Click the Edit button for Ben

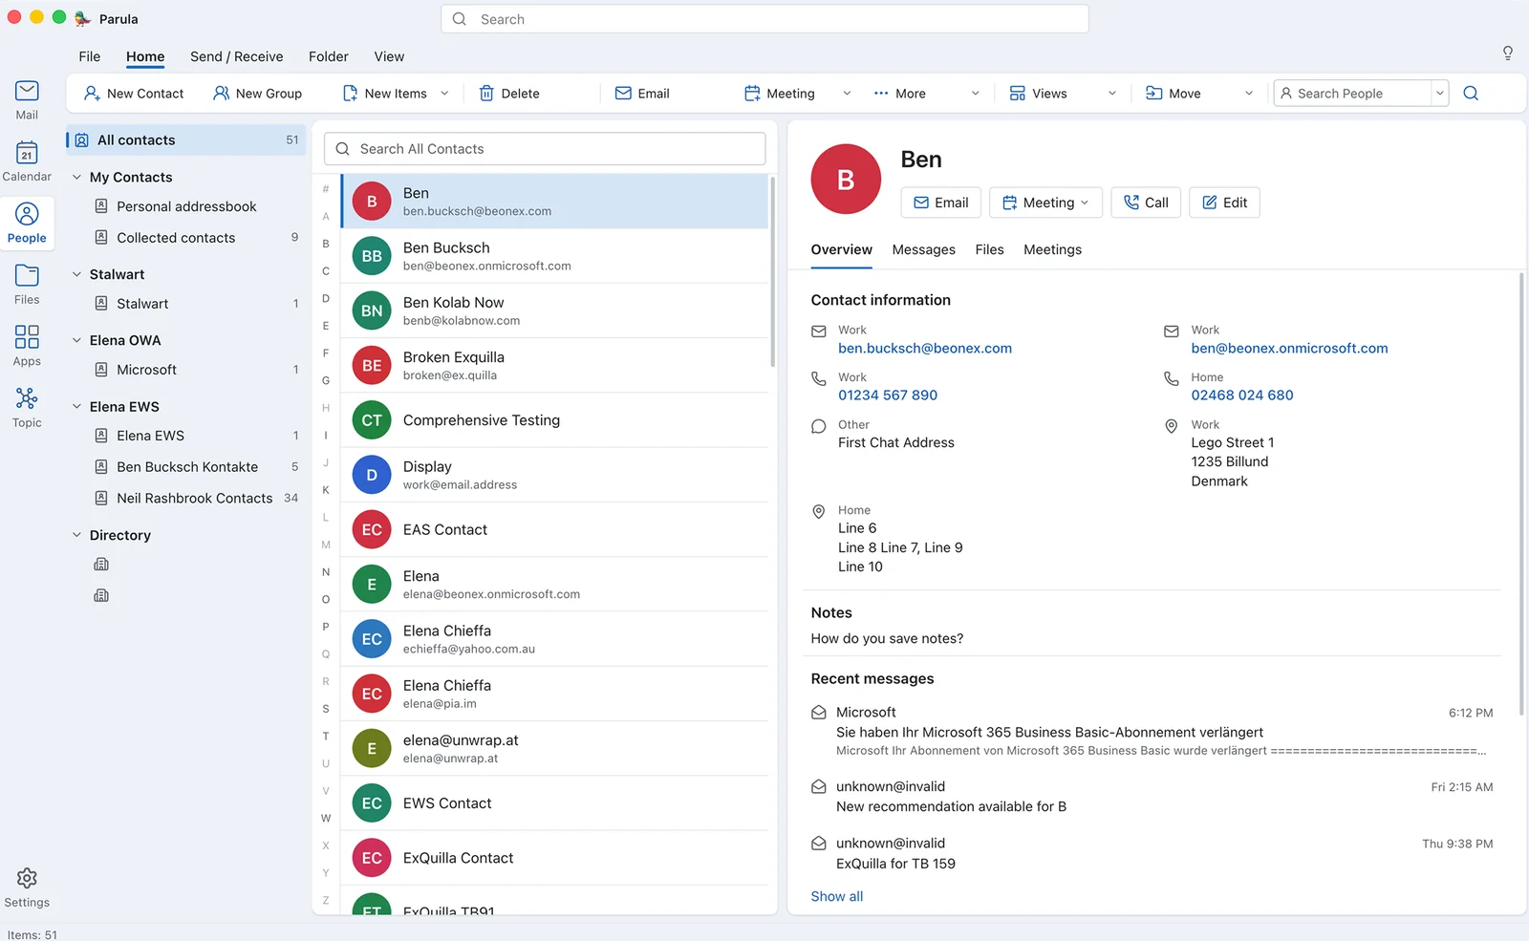tap(1224, 203)
